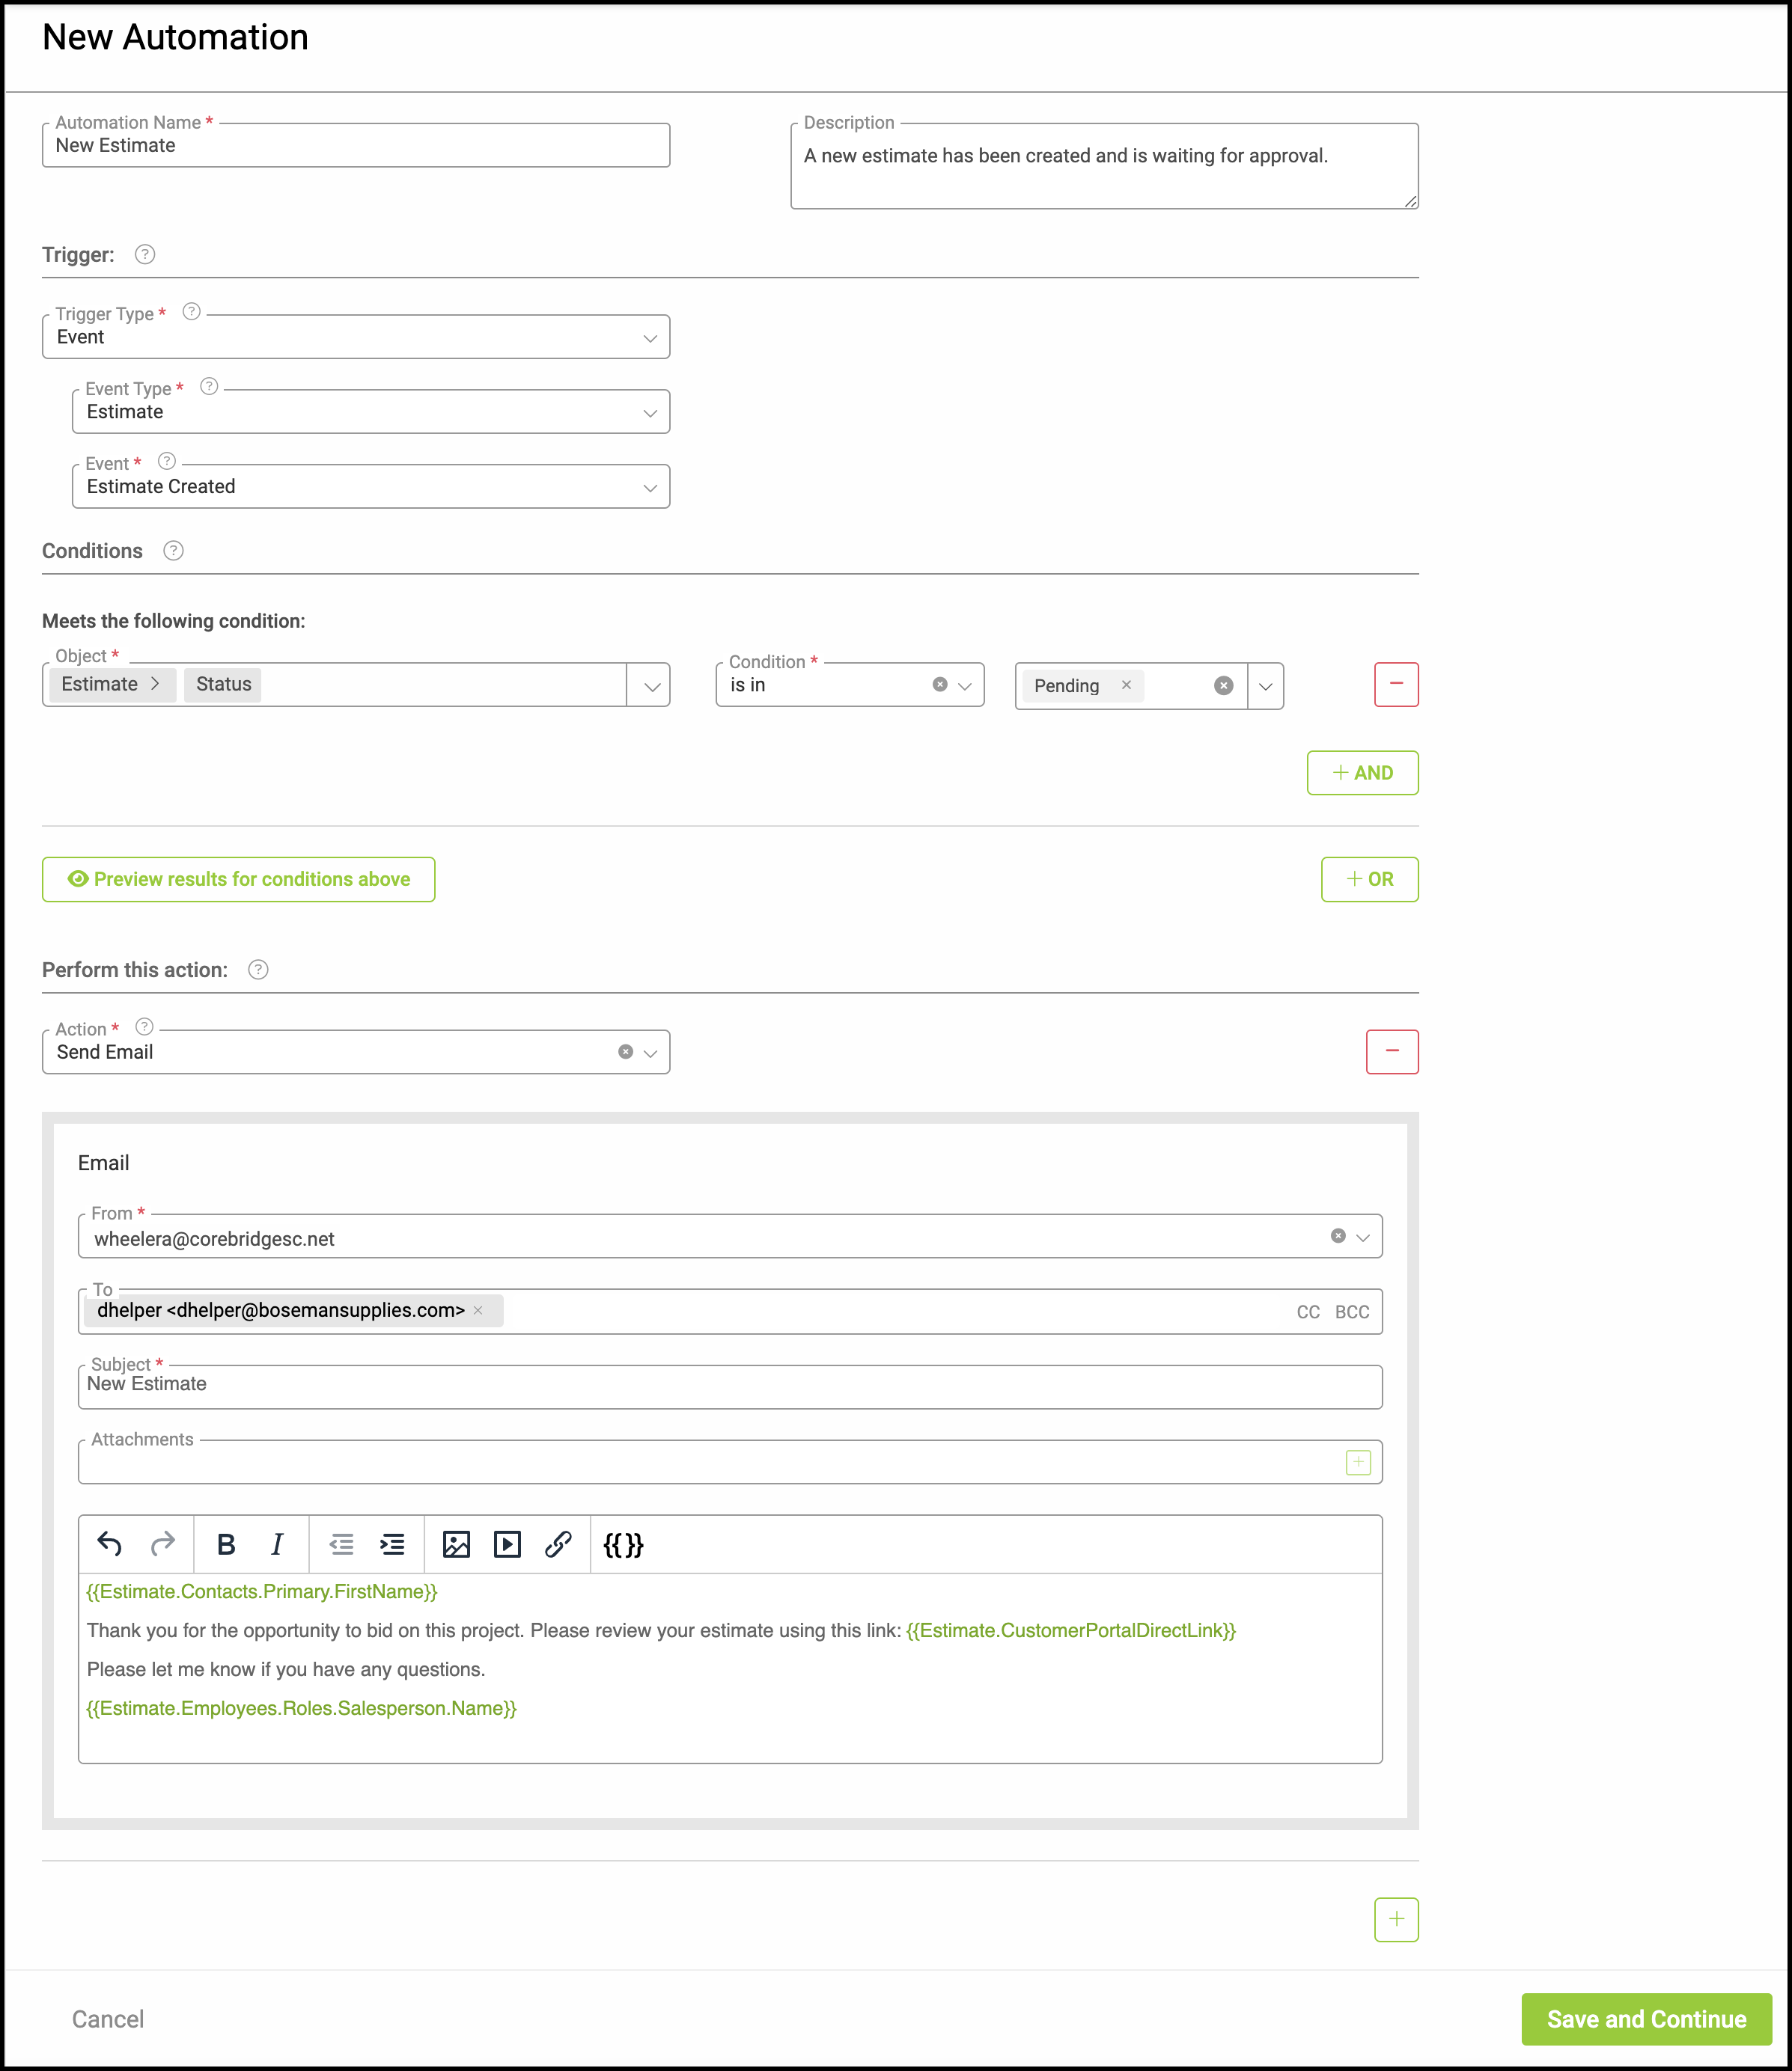
Task: Click Preview results for conditions above
Action: coord(238,880)
